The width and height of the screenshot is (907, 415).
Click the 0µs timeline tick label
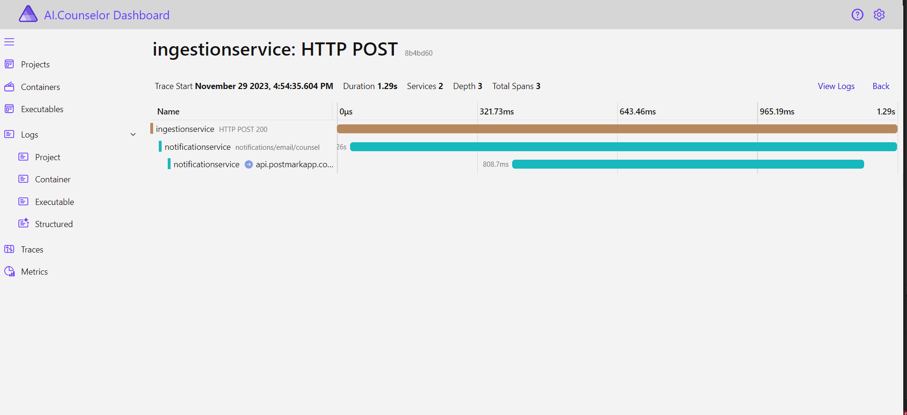point(346,112)
